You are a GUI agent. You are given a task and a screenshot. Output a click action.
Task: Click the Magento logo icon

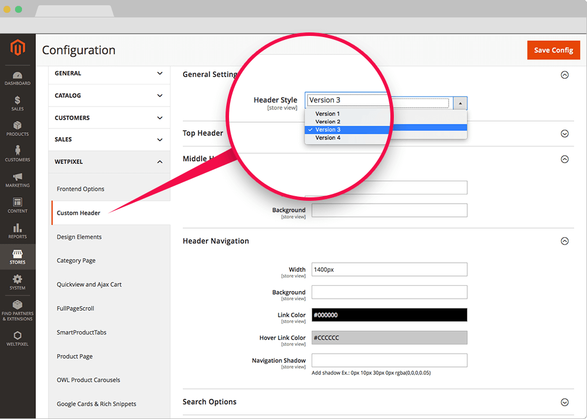[x=17, y=49]
